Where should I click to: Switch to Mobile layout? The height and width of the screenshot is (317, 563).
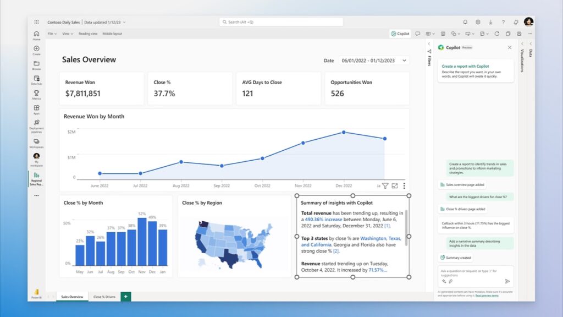click(112, 34)
